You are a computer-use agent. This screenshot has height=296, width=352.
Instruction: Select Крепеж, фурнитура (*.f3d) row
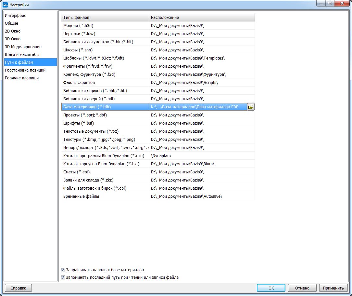click(158, 74)
